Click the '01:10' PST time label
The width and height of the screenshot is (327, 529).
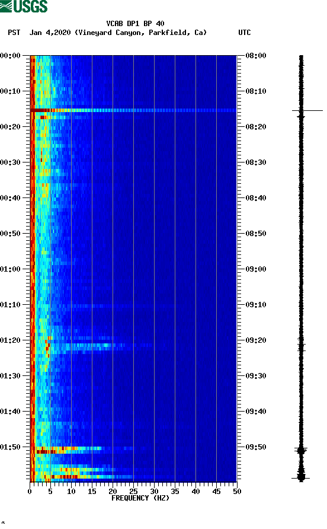pos(11,305)
